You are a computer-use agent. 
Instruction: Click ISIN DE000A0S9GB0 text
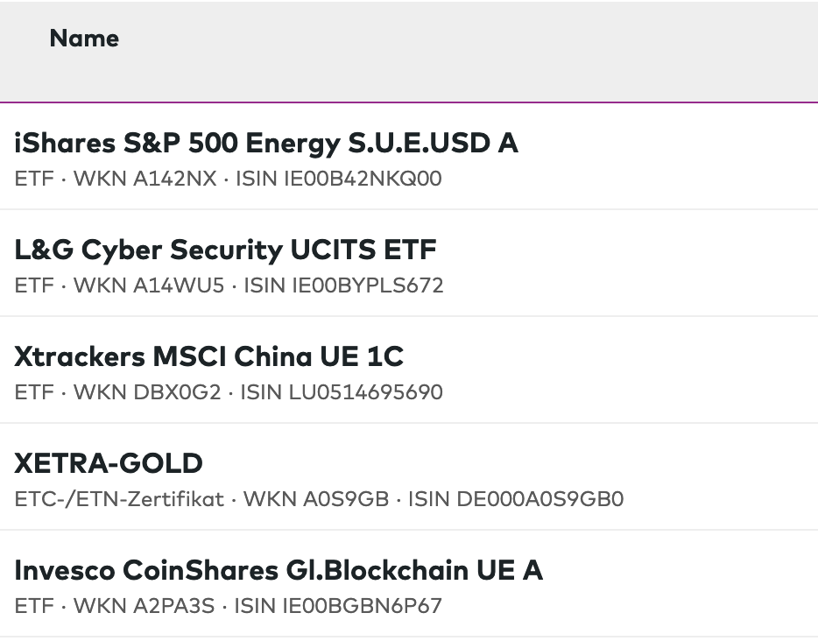516,499
